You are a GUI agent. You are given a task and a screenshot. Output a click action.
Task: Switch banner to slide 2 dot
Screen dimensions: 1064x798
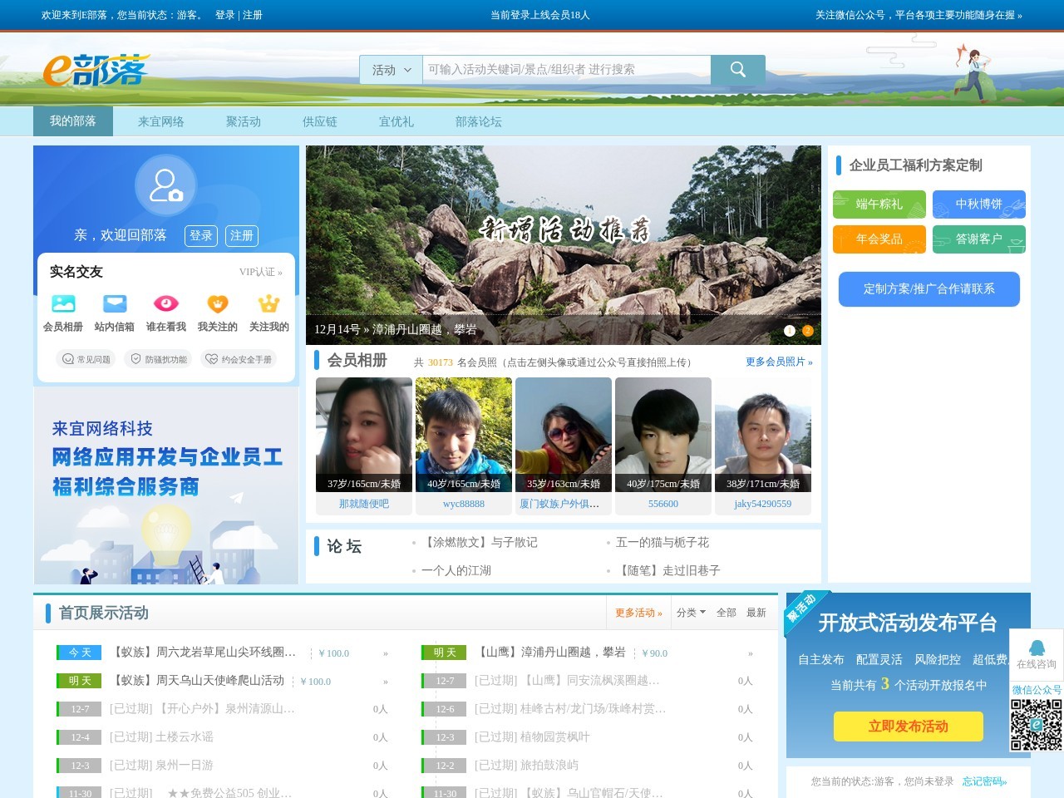(x=807, y=331)
